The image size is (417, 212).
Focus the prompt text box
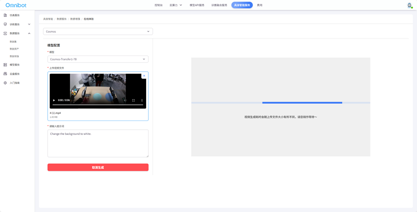pos(98,144)
